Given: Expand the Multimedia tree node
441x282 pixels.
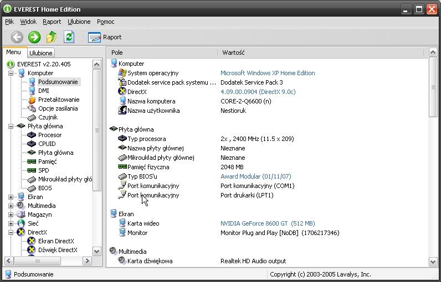Looking at the screenshot, I should (11, 206).
